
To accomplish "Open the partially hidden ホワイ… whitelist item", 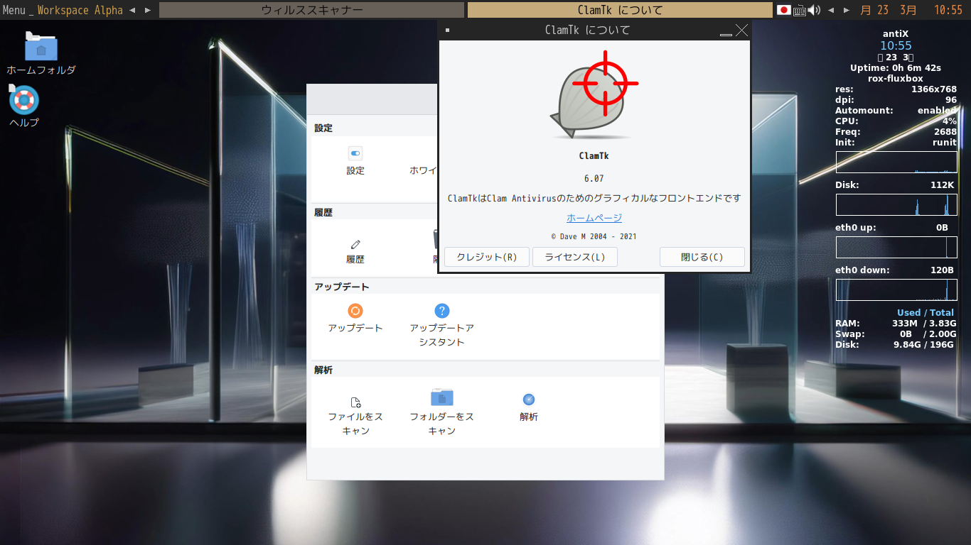I will tap(423, 170).
